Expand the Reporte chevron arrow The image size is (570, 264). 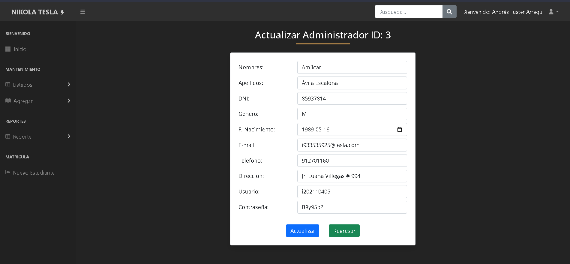click(69, 136)
